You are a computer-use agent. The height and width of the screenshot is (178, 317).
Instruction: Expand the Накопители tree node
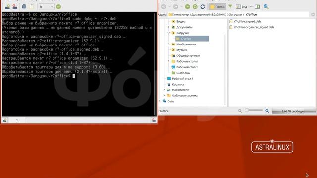164,90
